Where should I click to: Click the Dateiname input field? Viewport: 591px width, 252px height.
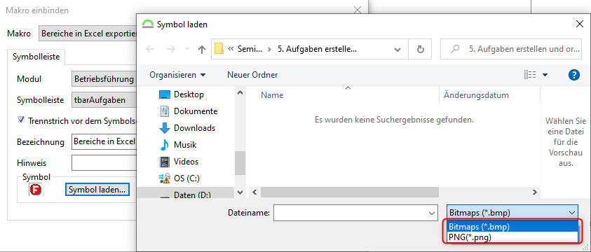click(351, 213)
